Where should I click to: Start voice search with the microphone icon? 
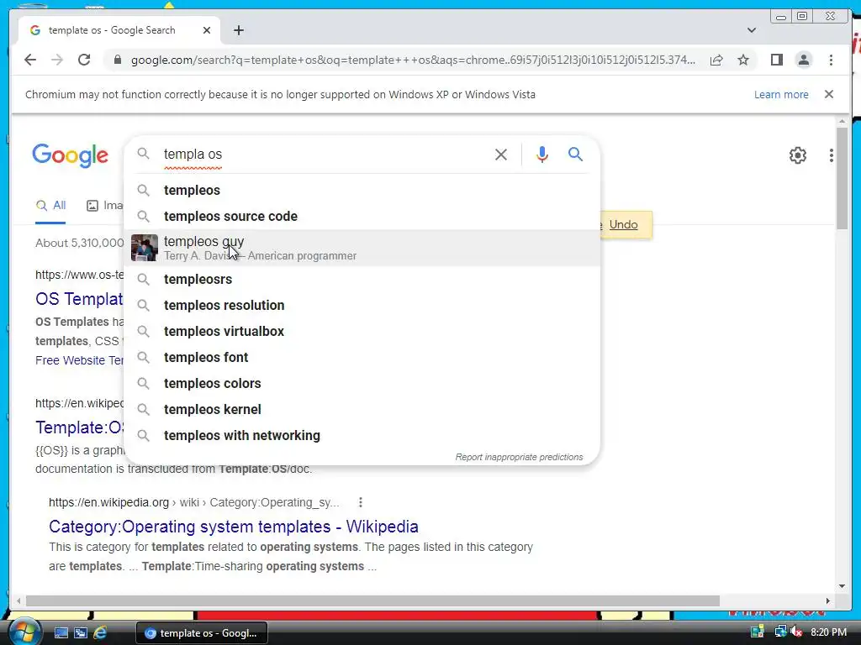(542, 155)
